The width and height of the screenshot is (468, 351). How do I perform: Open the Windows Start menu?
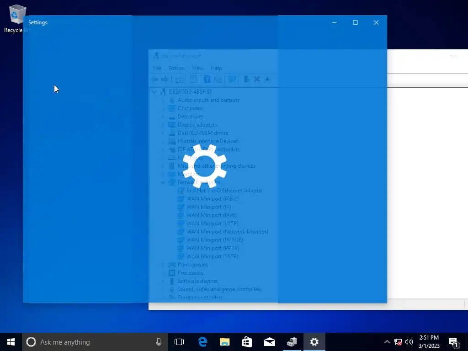(11, 342)
